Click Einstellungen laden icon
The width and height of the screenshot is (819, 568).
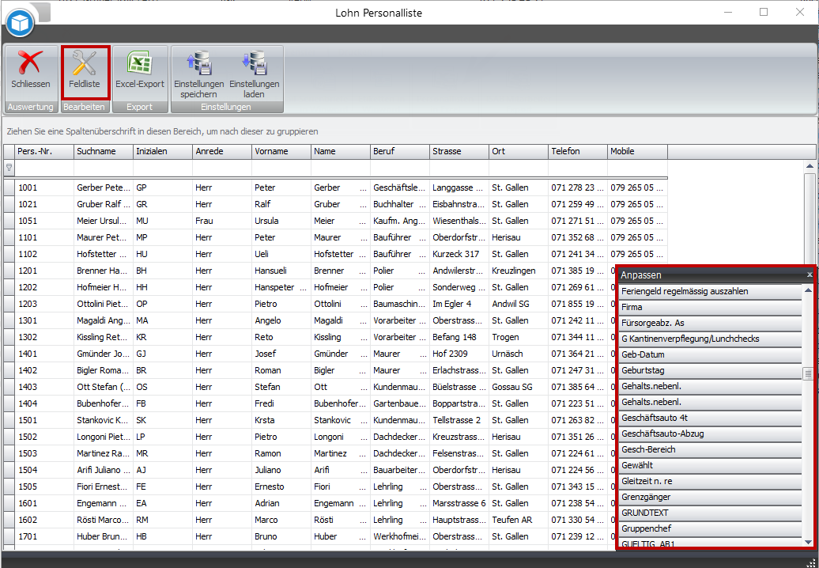[x=254, y=63]
